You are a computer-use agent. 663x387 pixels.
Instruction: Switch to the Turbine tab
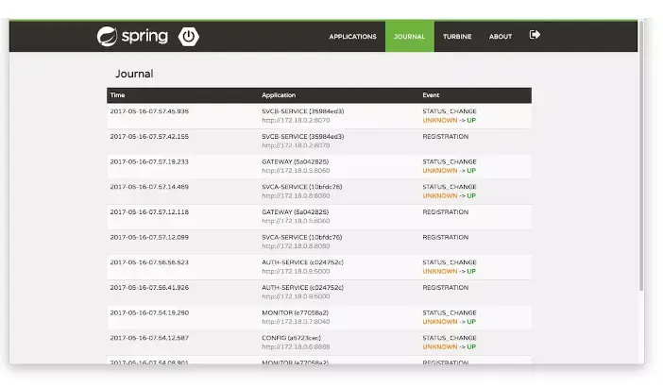pyautogui.click(x=457, y=36)
